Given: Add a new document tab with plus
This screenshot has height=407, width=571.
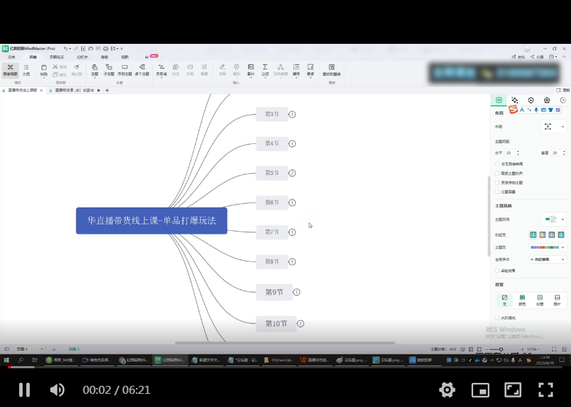Looking at the screenshot, I should click(107, 91).
